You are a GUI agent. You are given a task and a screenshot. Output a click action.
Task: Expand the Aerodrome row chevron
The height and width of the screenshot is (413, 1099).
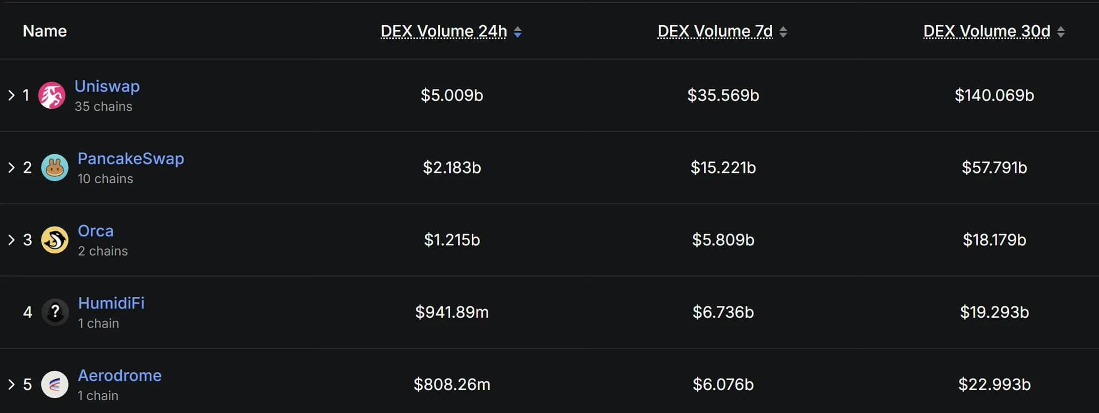click(x=11, y=385)
